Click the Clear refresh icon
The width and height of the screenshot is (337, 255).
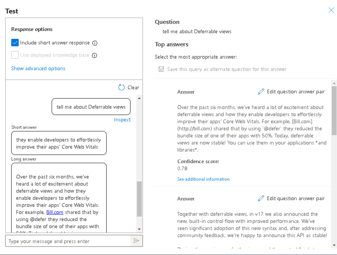(x=122, y=88)
